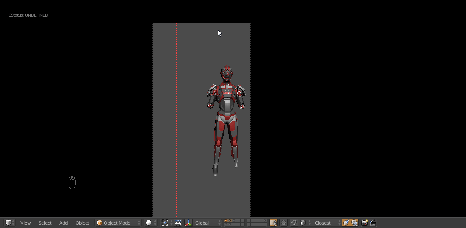
Task: Open the Object menu
Action: click(82, 223)
